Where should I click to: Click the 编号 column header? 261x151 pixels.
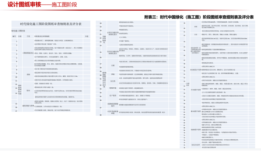pos(14,36)
